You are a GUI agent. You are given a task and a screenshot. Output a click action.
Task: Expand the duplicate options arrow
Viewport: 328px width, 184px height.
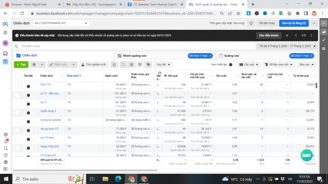pyautogui.click(x=42, y=65)
